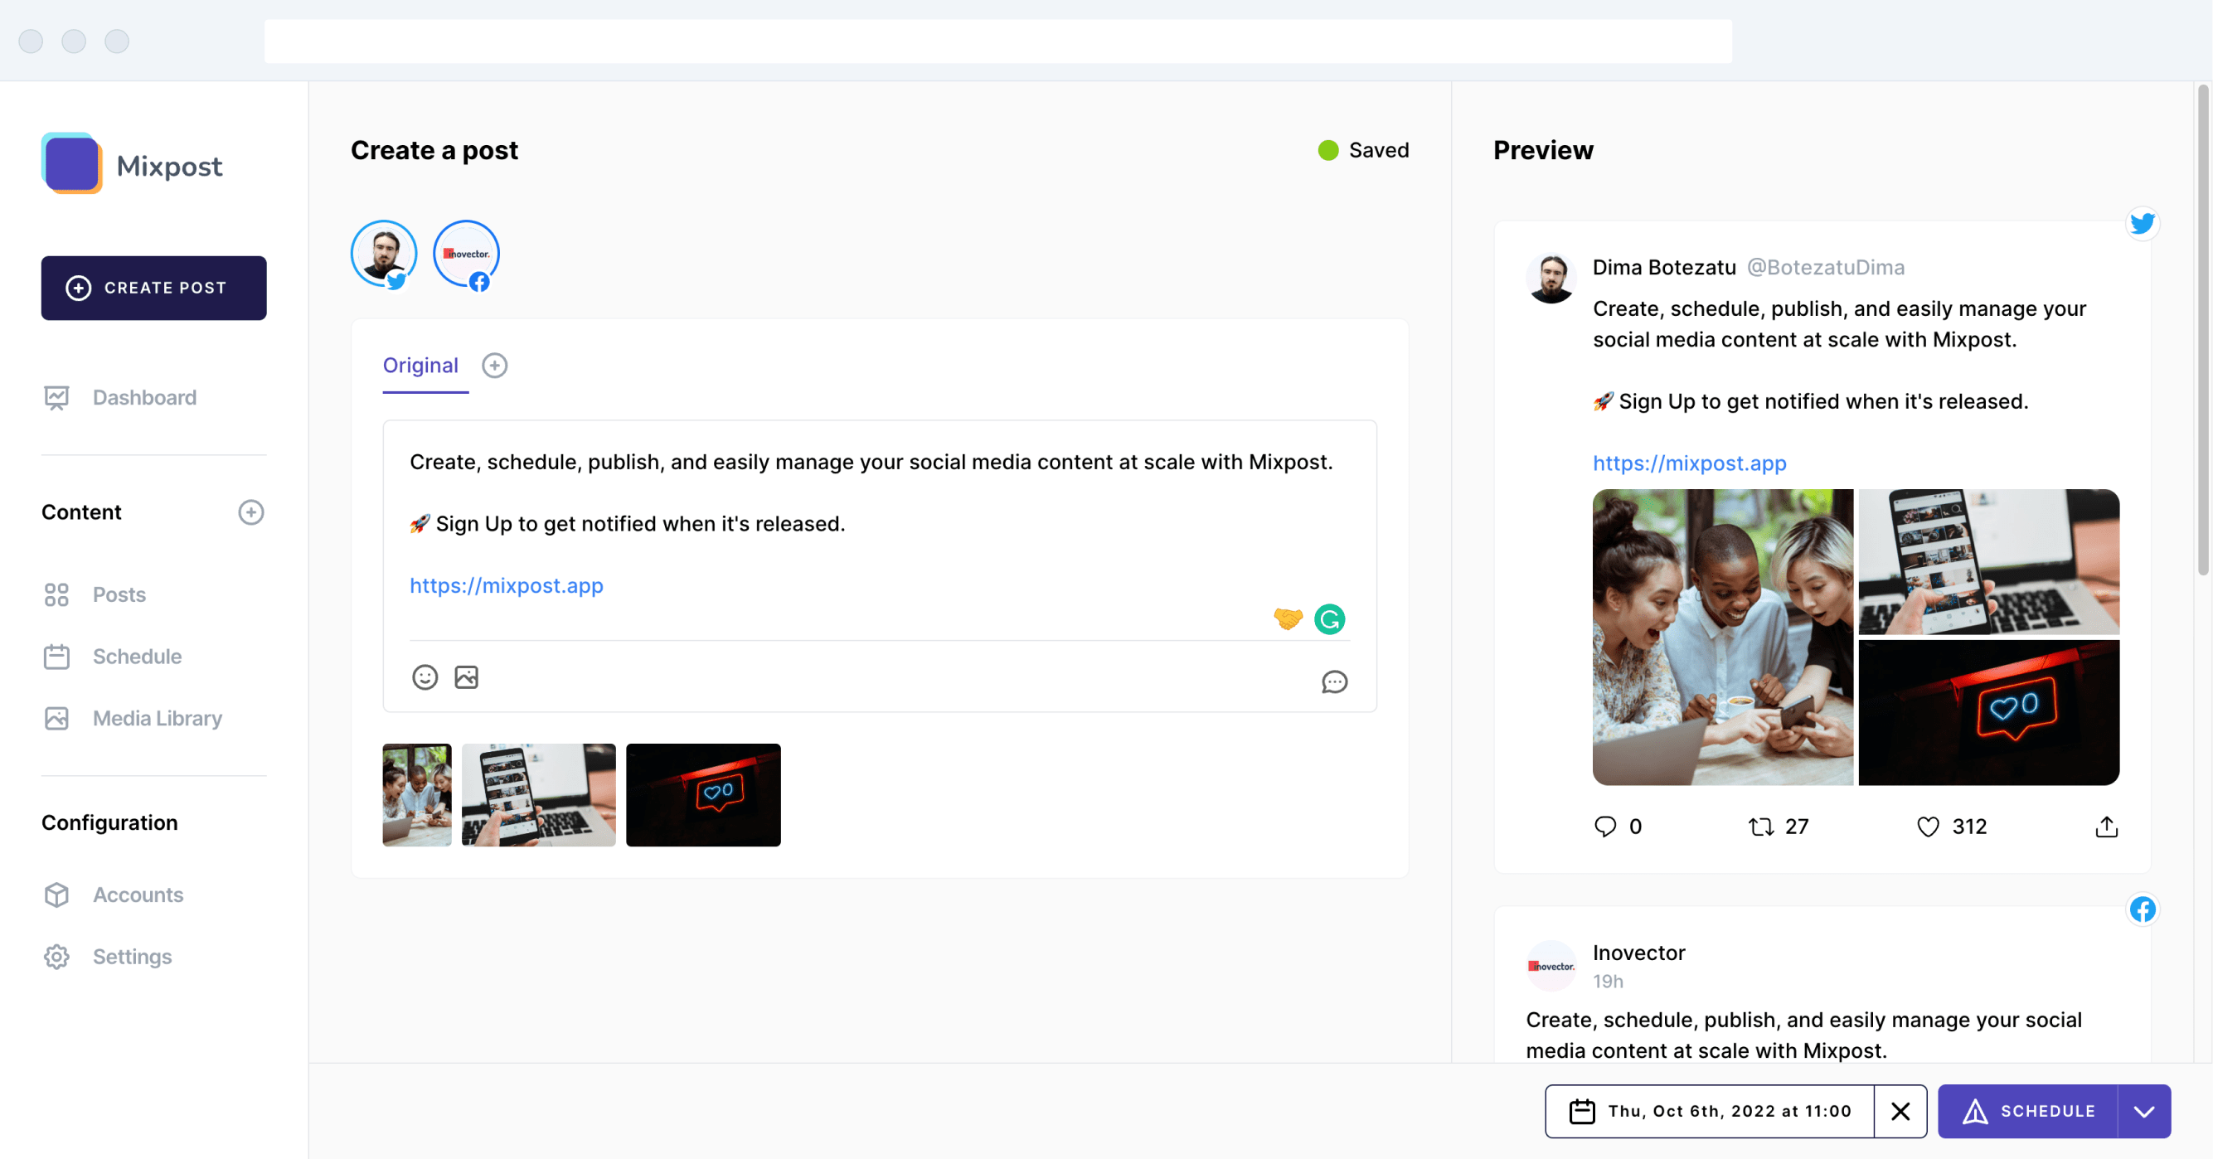This screenshot has width=2213, height=1159.
Task: Click the emoji picker icon
Action: tap(425, 676)
